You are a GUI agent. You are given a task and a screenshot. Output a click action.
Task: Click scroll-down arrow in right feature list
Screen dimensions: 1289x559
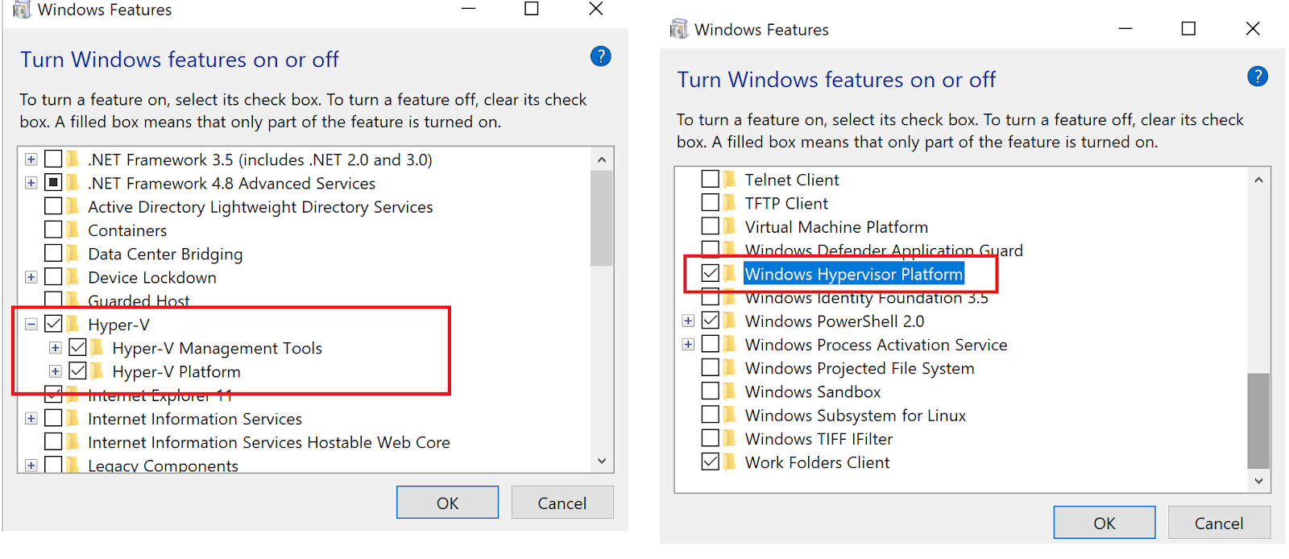[1259, 481]
